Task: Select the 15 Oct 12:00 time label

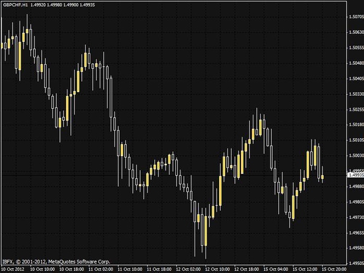Action: 305,269
